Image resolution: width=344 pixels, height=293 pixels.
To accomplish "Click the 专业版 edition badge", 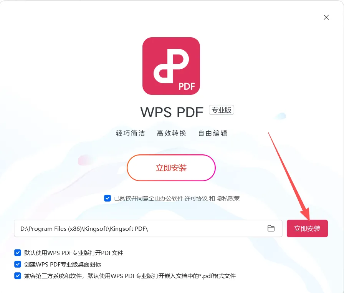I will tap(222, 110).
